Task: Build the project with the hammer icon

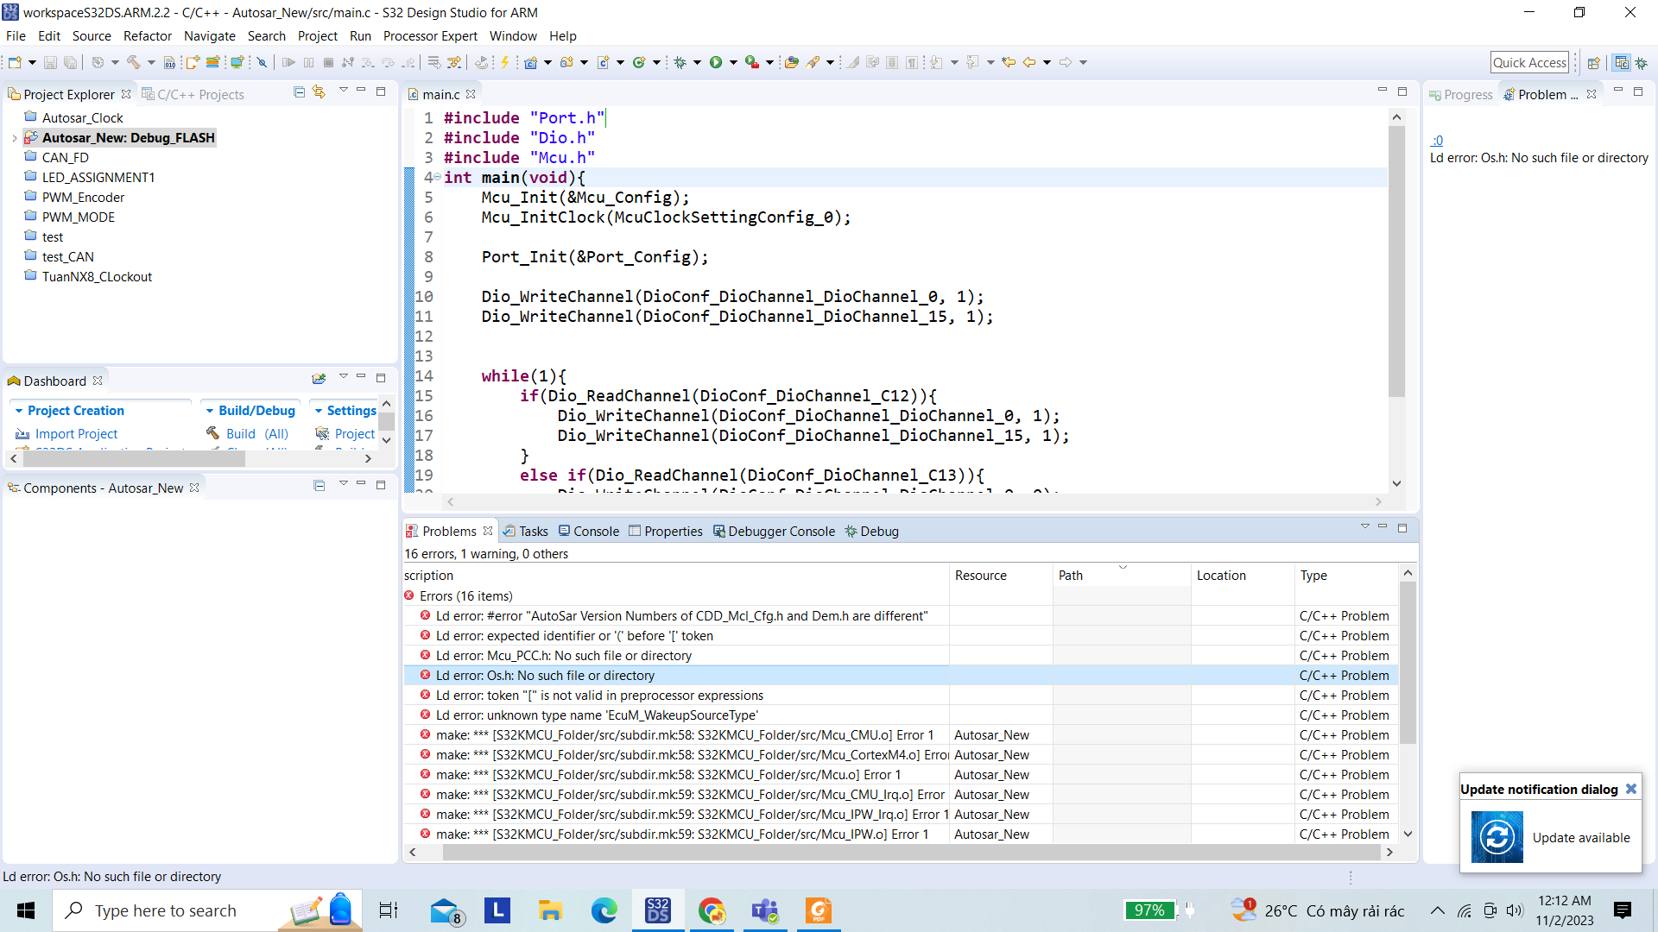Action: tap(134, 61)
